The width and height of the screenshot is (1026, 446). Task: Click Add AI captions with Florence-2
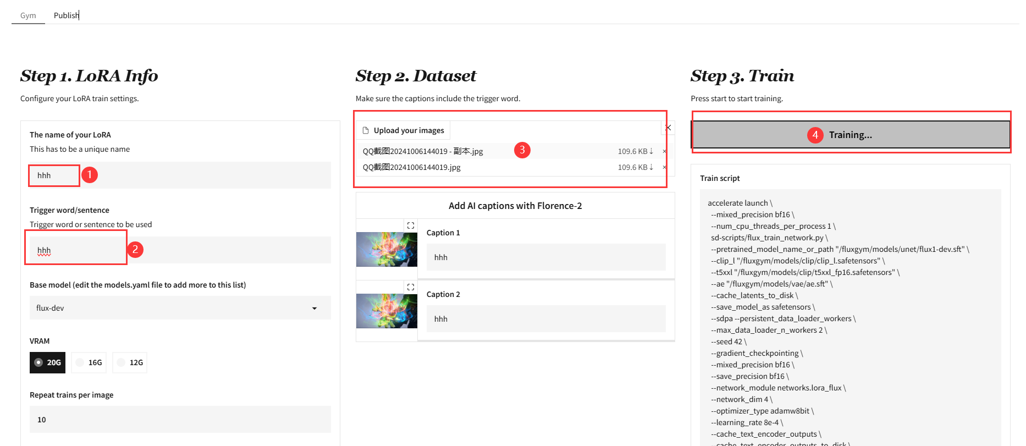click(515, 206)
